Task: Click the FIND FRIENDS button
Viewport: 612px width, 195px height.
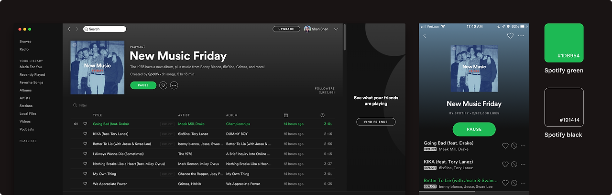Action: (x=376, y=122)
